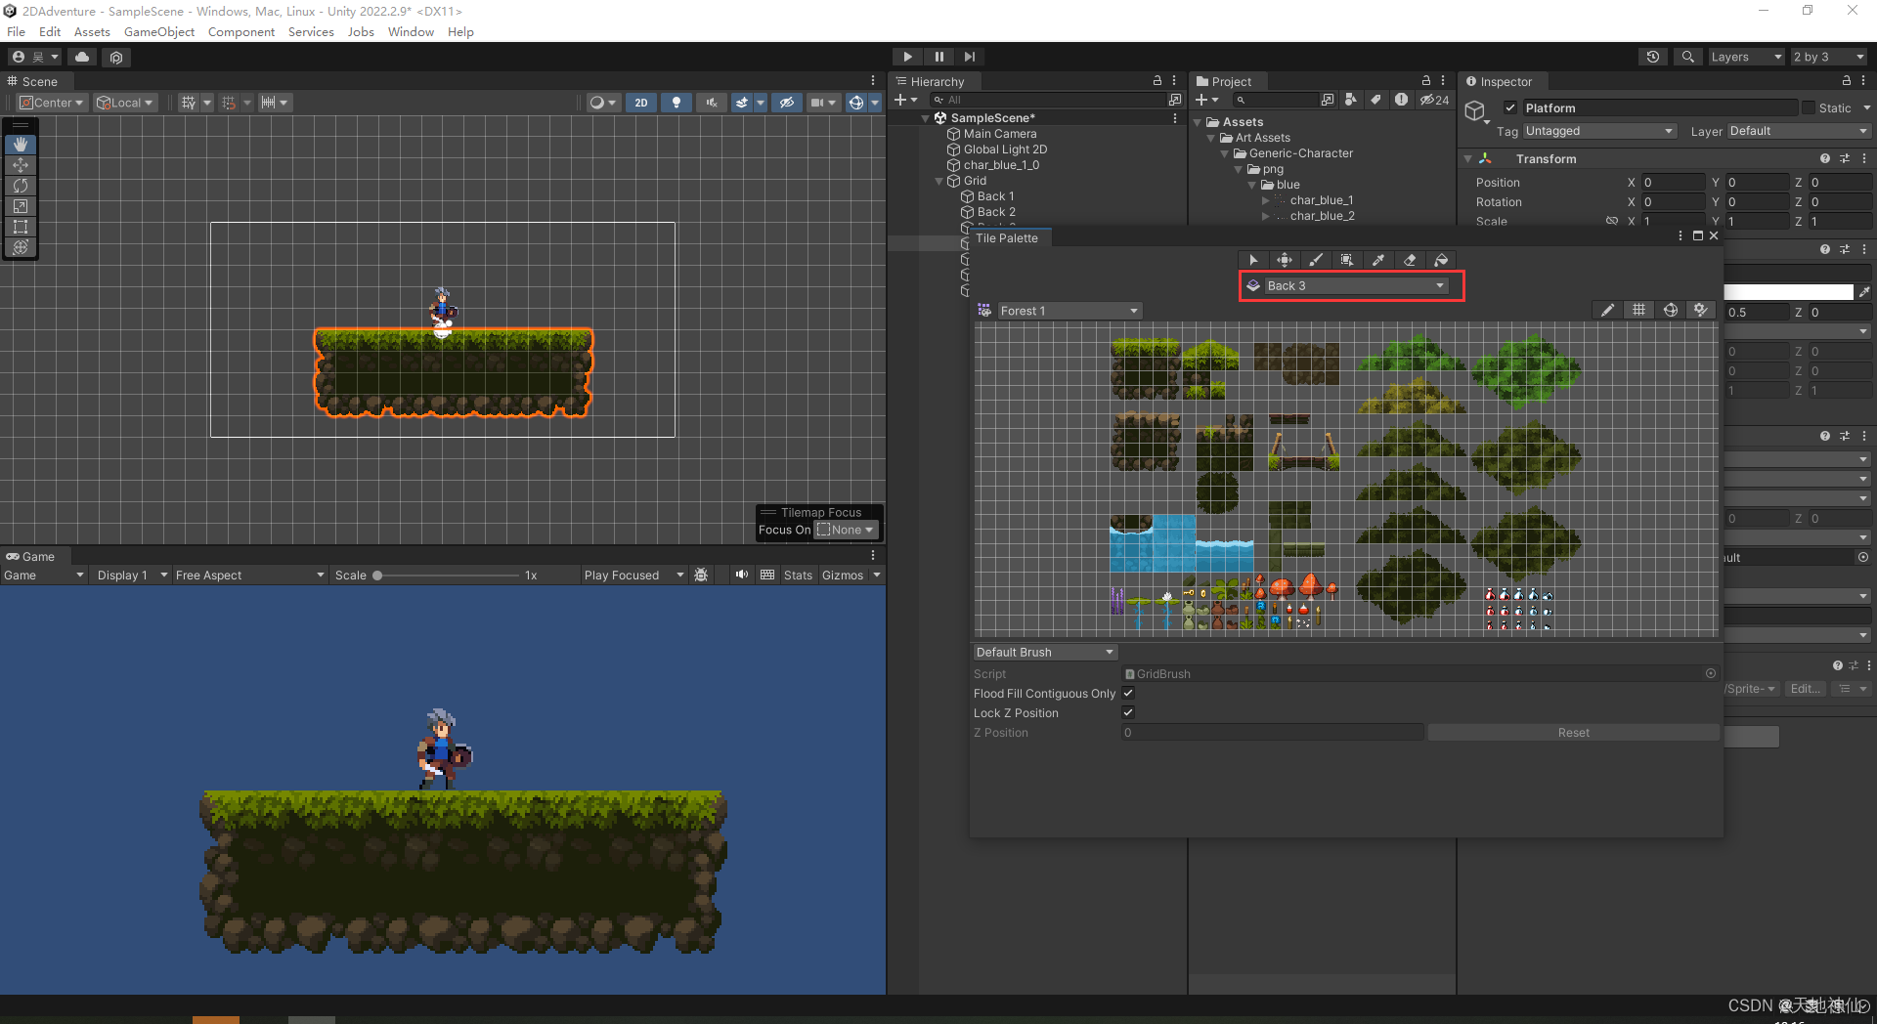Select Main Camera in Hierarchy
The width and height of the screenshot is (1877, 1024).
999,134
